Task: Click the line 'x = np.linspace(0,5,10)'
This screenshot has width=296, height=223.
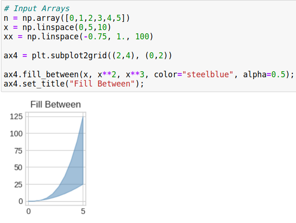Action: pyautogui.click(x=58, y=27)
